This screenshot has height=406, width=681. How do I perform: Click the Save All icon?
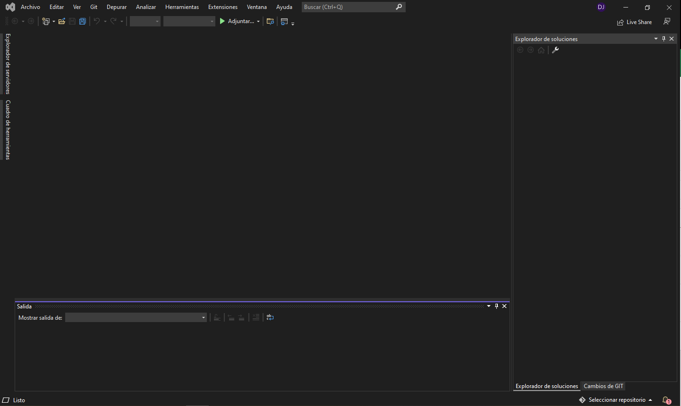pos(83,21)
